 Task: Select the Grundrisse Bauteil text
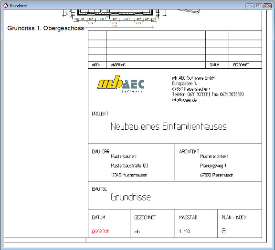point(131,197)
